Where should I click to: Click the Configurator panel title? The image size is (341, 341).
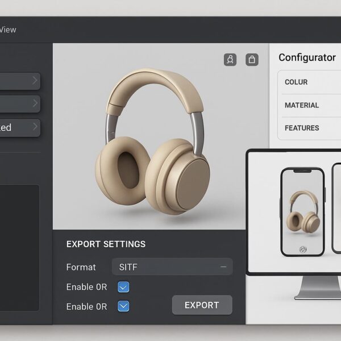point(307,57)
